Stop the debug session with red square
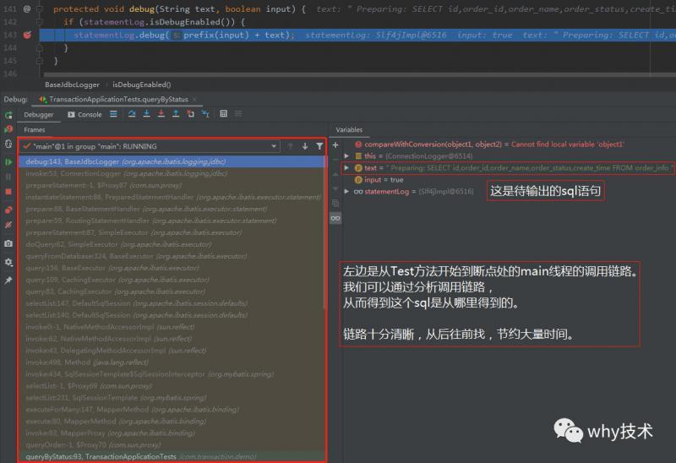The width and height of the screenshot is (676, 463). tap(8, 192)
